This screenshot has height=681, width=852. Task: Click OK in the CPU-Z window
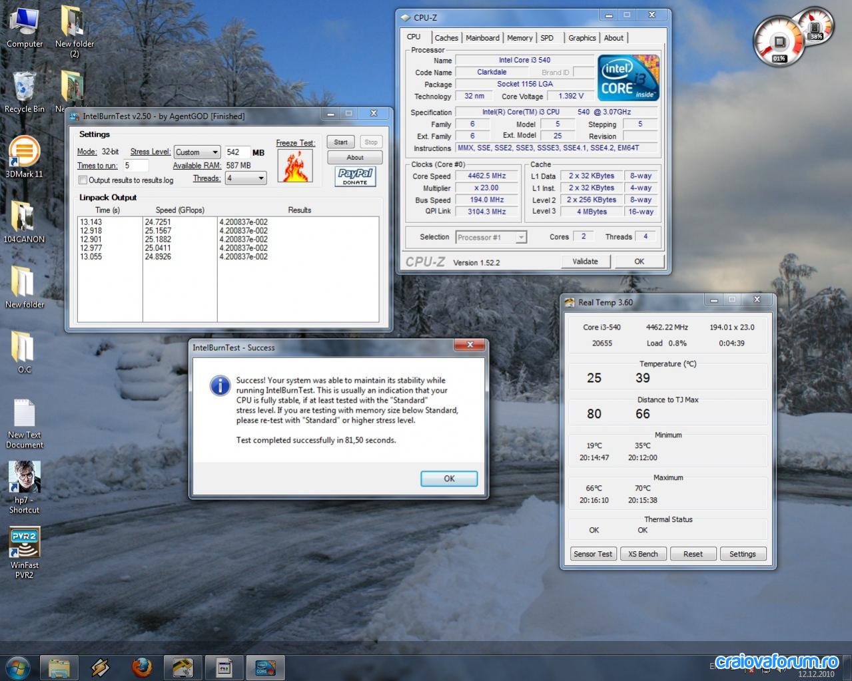[x=639, y=262]
